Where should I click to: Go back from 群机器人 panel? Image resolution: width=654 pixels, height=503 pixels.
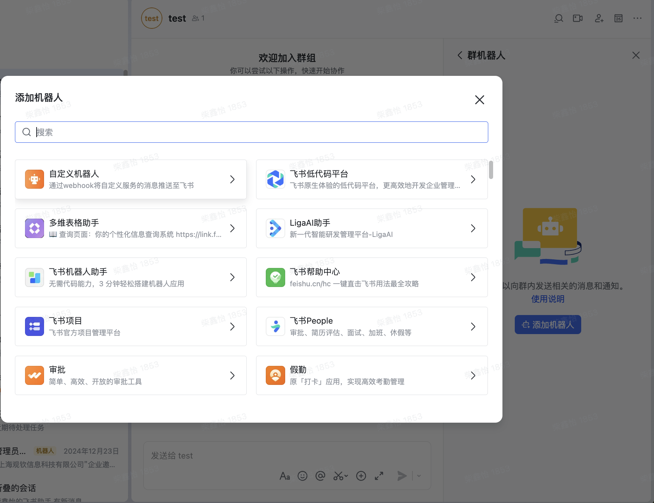coord(460,55)
